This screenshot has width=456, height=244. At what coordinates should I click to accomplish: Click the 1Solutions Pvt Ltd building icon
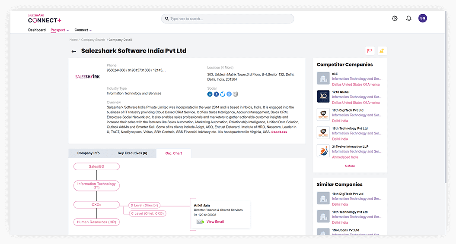click(323, 232)
